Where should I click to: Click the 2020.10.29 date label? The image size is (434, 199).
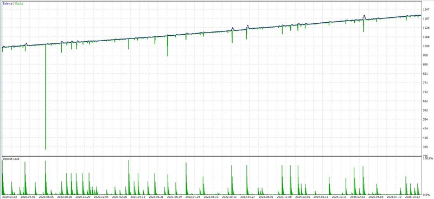83,197
